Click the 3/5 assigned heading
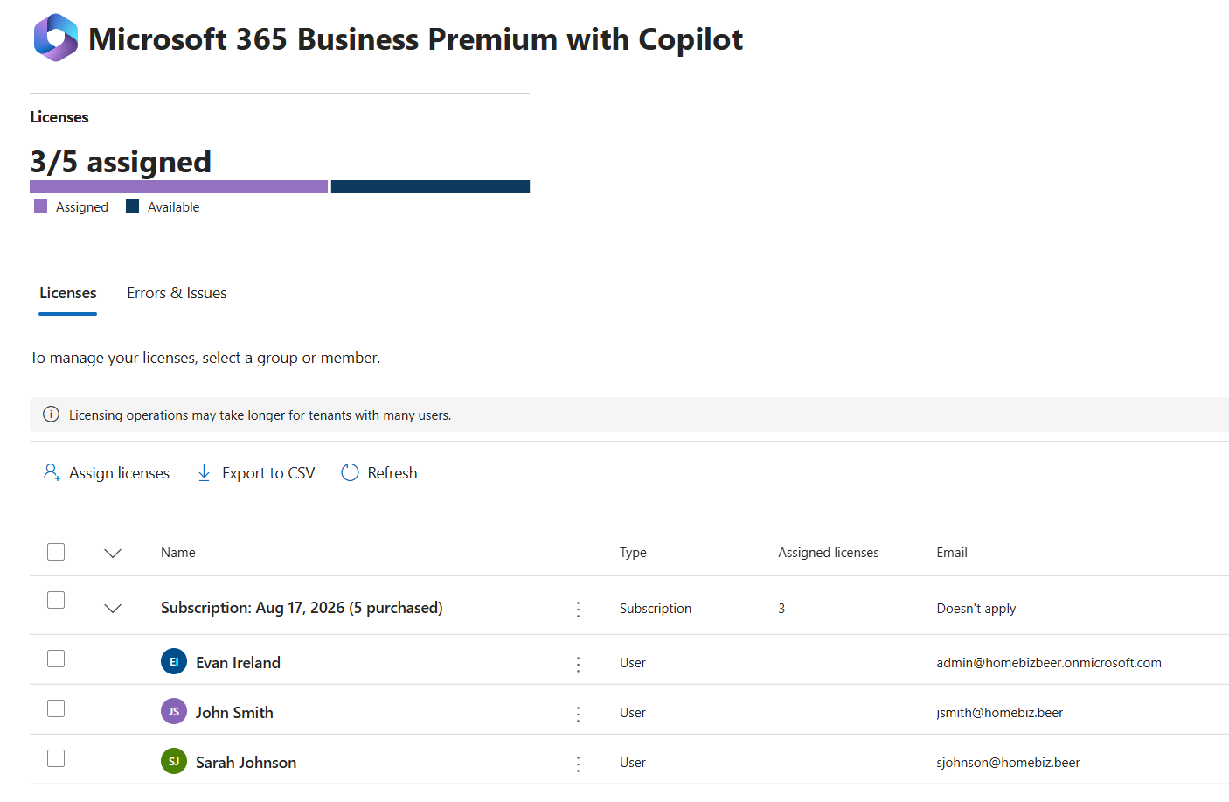Viewport: 1229px width, 802px height. coord(121,162)
